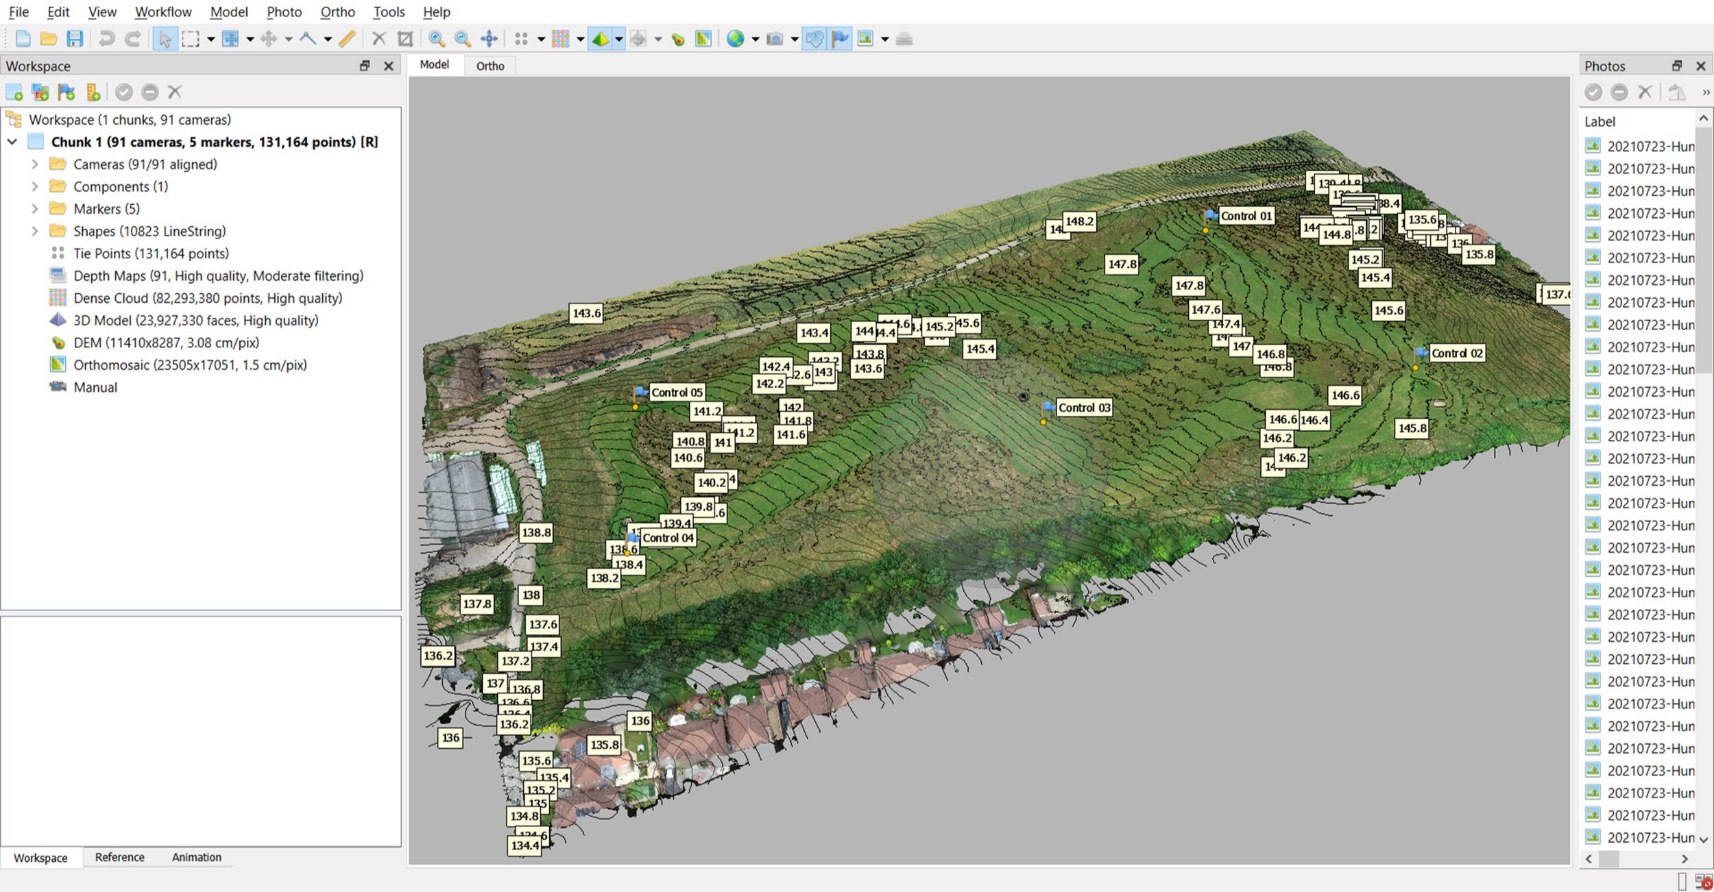
Task: Select the Draw Polyline tool
Action: (309, 39)
